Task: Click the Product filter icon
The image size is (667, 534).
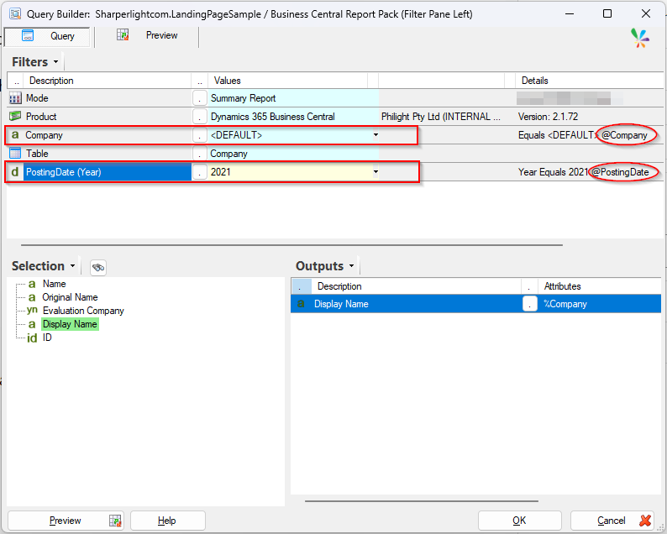Action: point(15,116)
